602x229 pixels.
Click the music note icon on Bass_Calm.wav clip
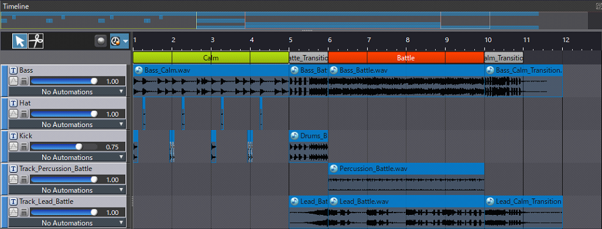coord(139,71)
